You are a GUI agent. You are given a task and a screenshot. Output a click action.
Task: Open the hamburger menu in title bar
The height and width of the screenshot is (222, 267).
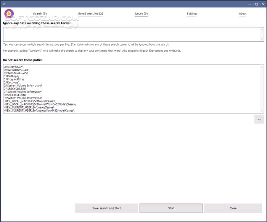(x=4, y=4)
